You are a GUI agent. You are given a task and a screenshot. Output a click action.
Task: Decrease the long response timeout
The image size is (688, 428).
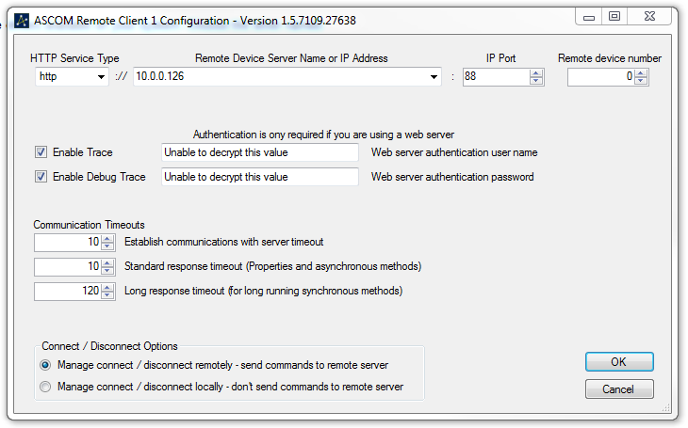107,294
